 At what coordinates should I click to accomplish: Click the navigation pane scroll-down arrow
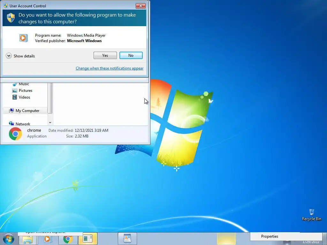tap(50, 122)
